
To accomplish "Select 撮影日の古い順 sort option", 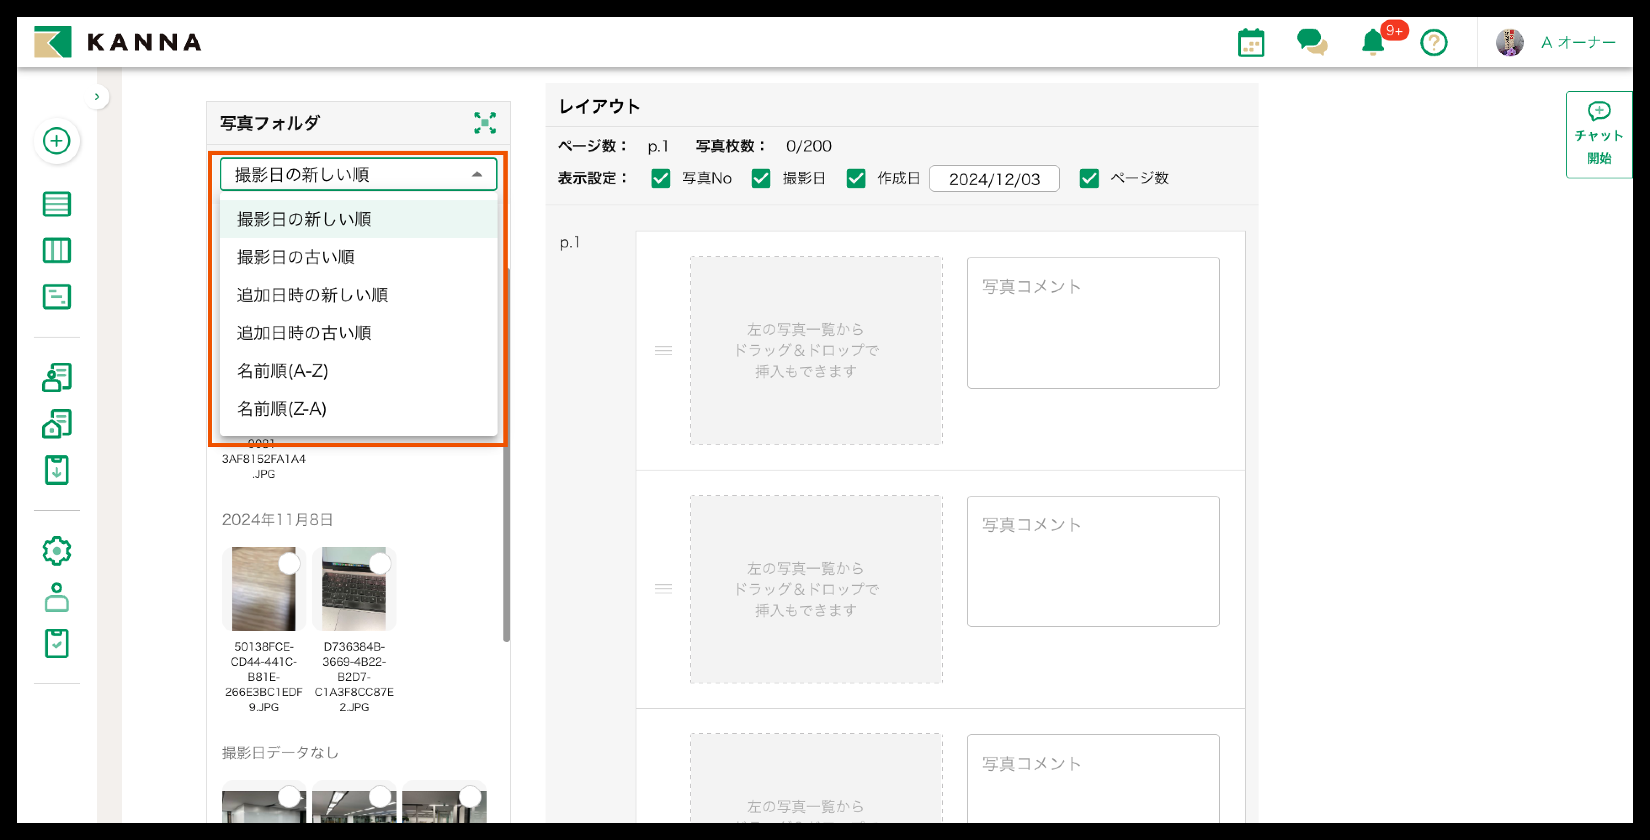I will point(295,257).
